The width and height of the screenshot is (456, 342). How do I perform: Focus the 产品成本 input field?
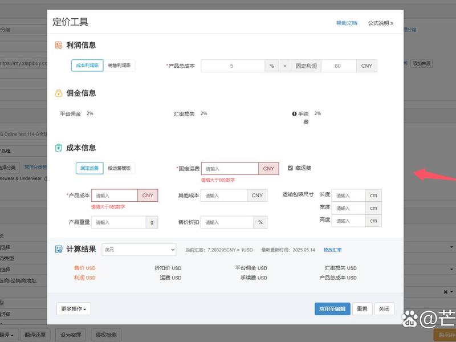[x=115, y=196]
